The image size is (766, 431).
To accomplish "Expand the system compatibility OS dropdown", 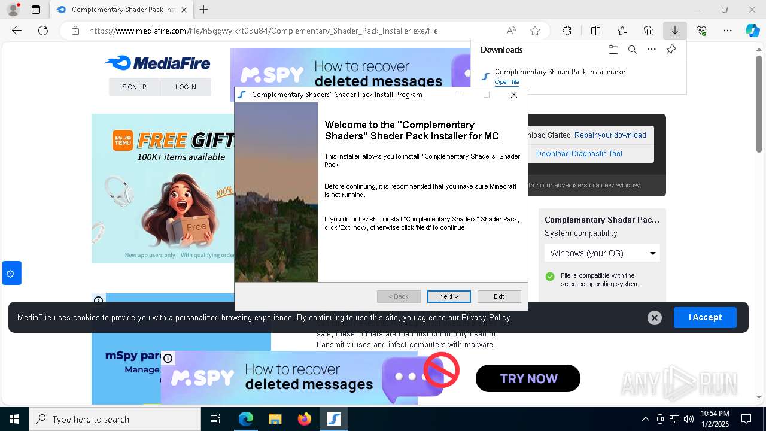I will [x=602, y=253].
